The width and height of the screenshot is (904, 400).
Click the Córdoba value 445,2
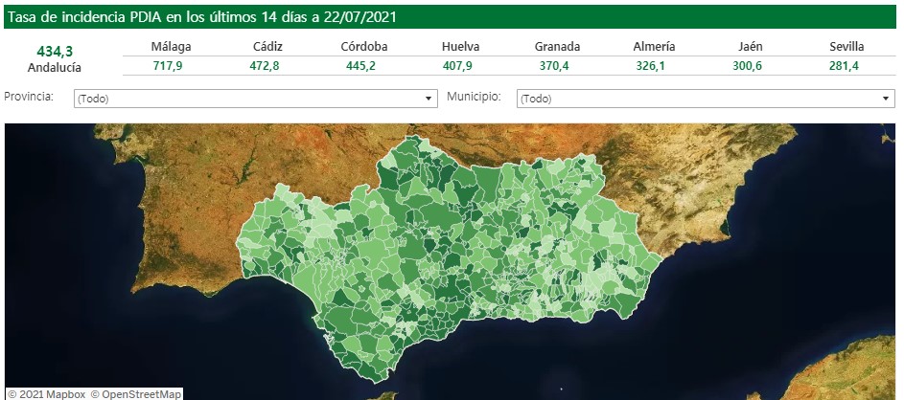coord(360,66)
